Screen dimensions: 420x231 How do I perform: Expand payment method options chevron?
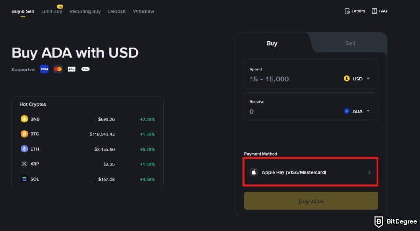(369, 172)
